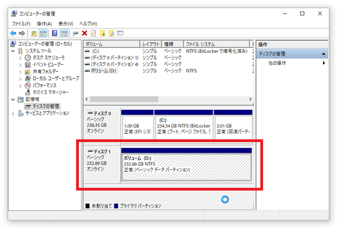Click the Up one level folder icon

34,33
